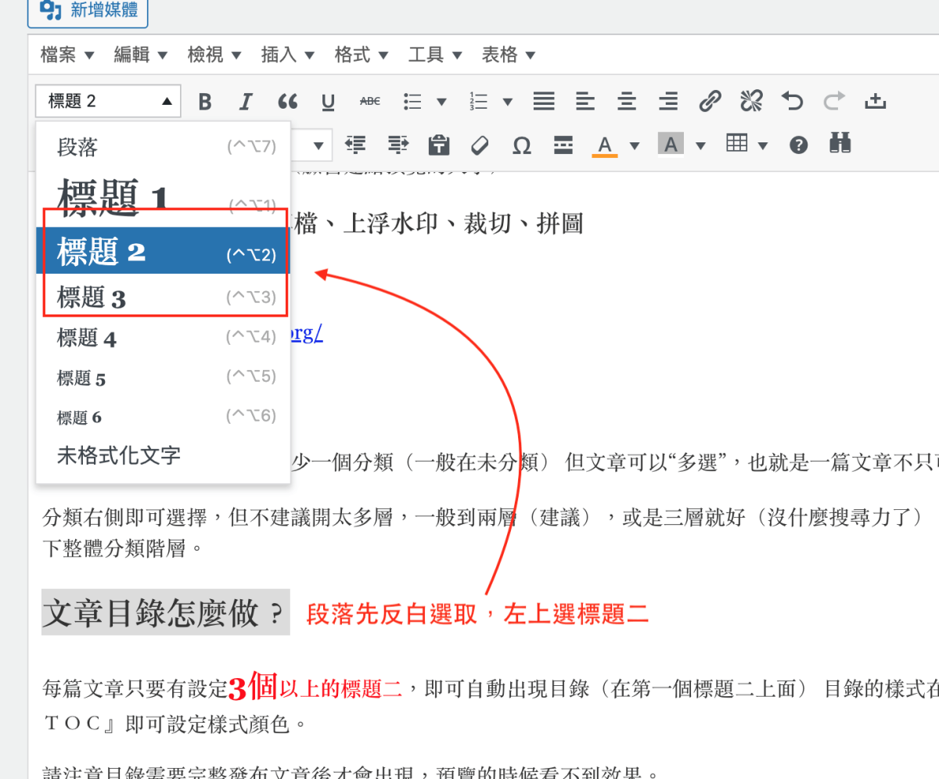939x779 pixels.
Task: Apply the orange text color swatch
Action: coord(604,145)
